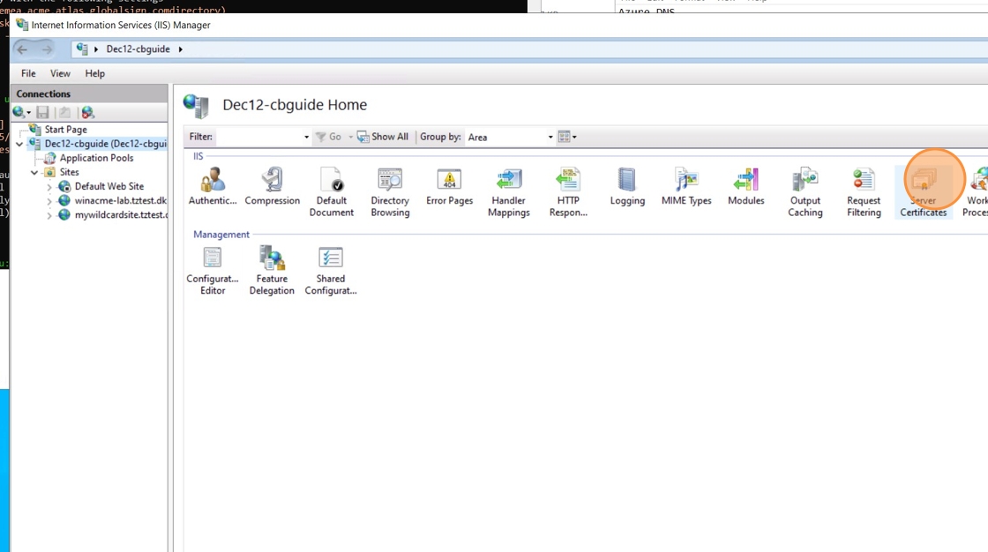Select the mywildcardsite.tztest site

[x=121, y=215]
